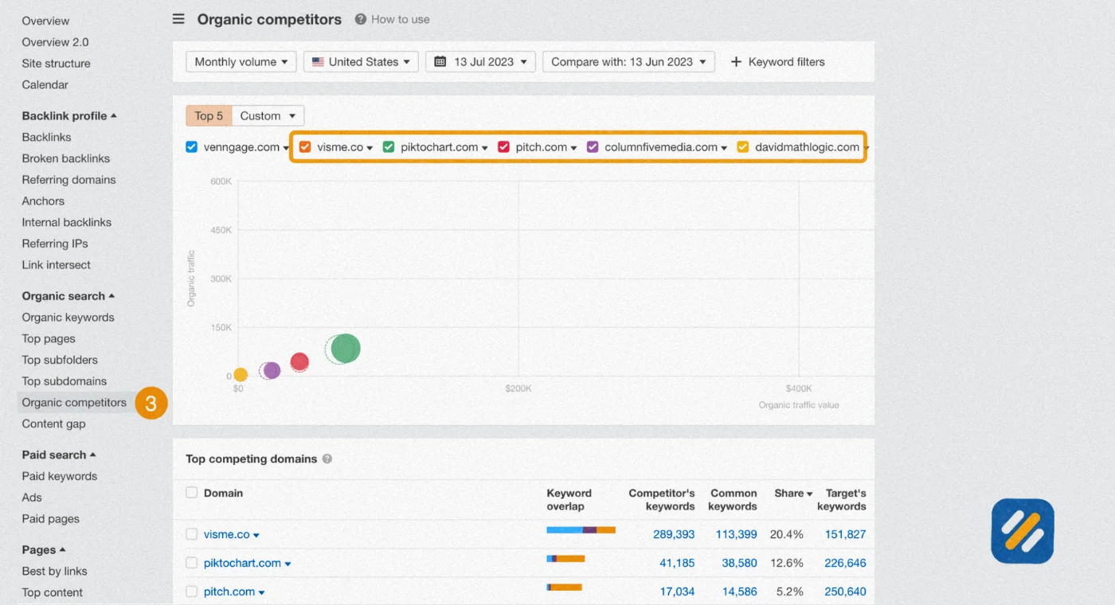Open Ads report in sidebar

click(x=32, y=498)
